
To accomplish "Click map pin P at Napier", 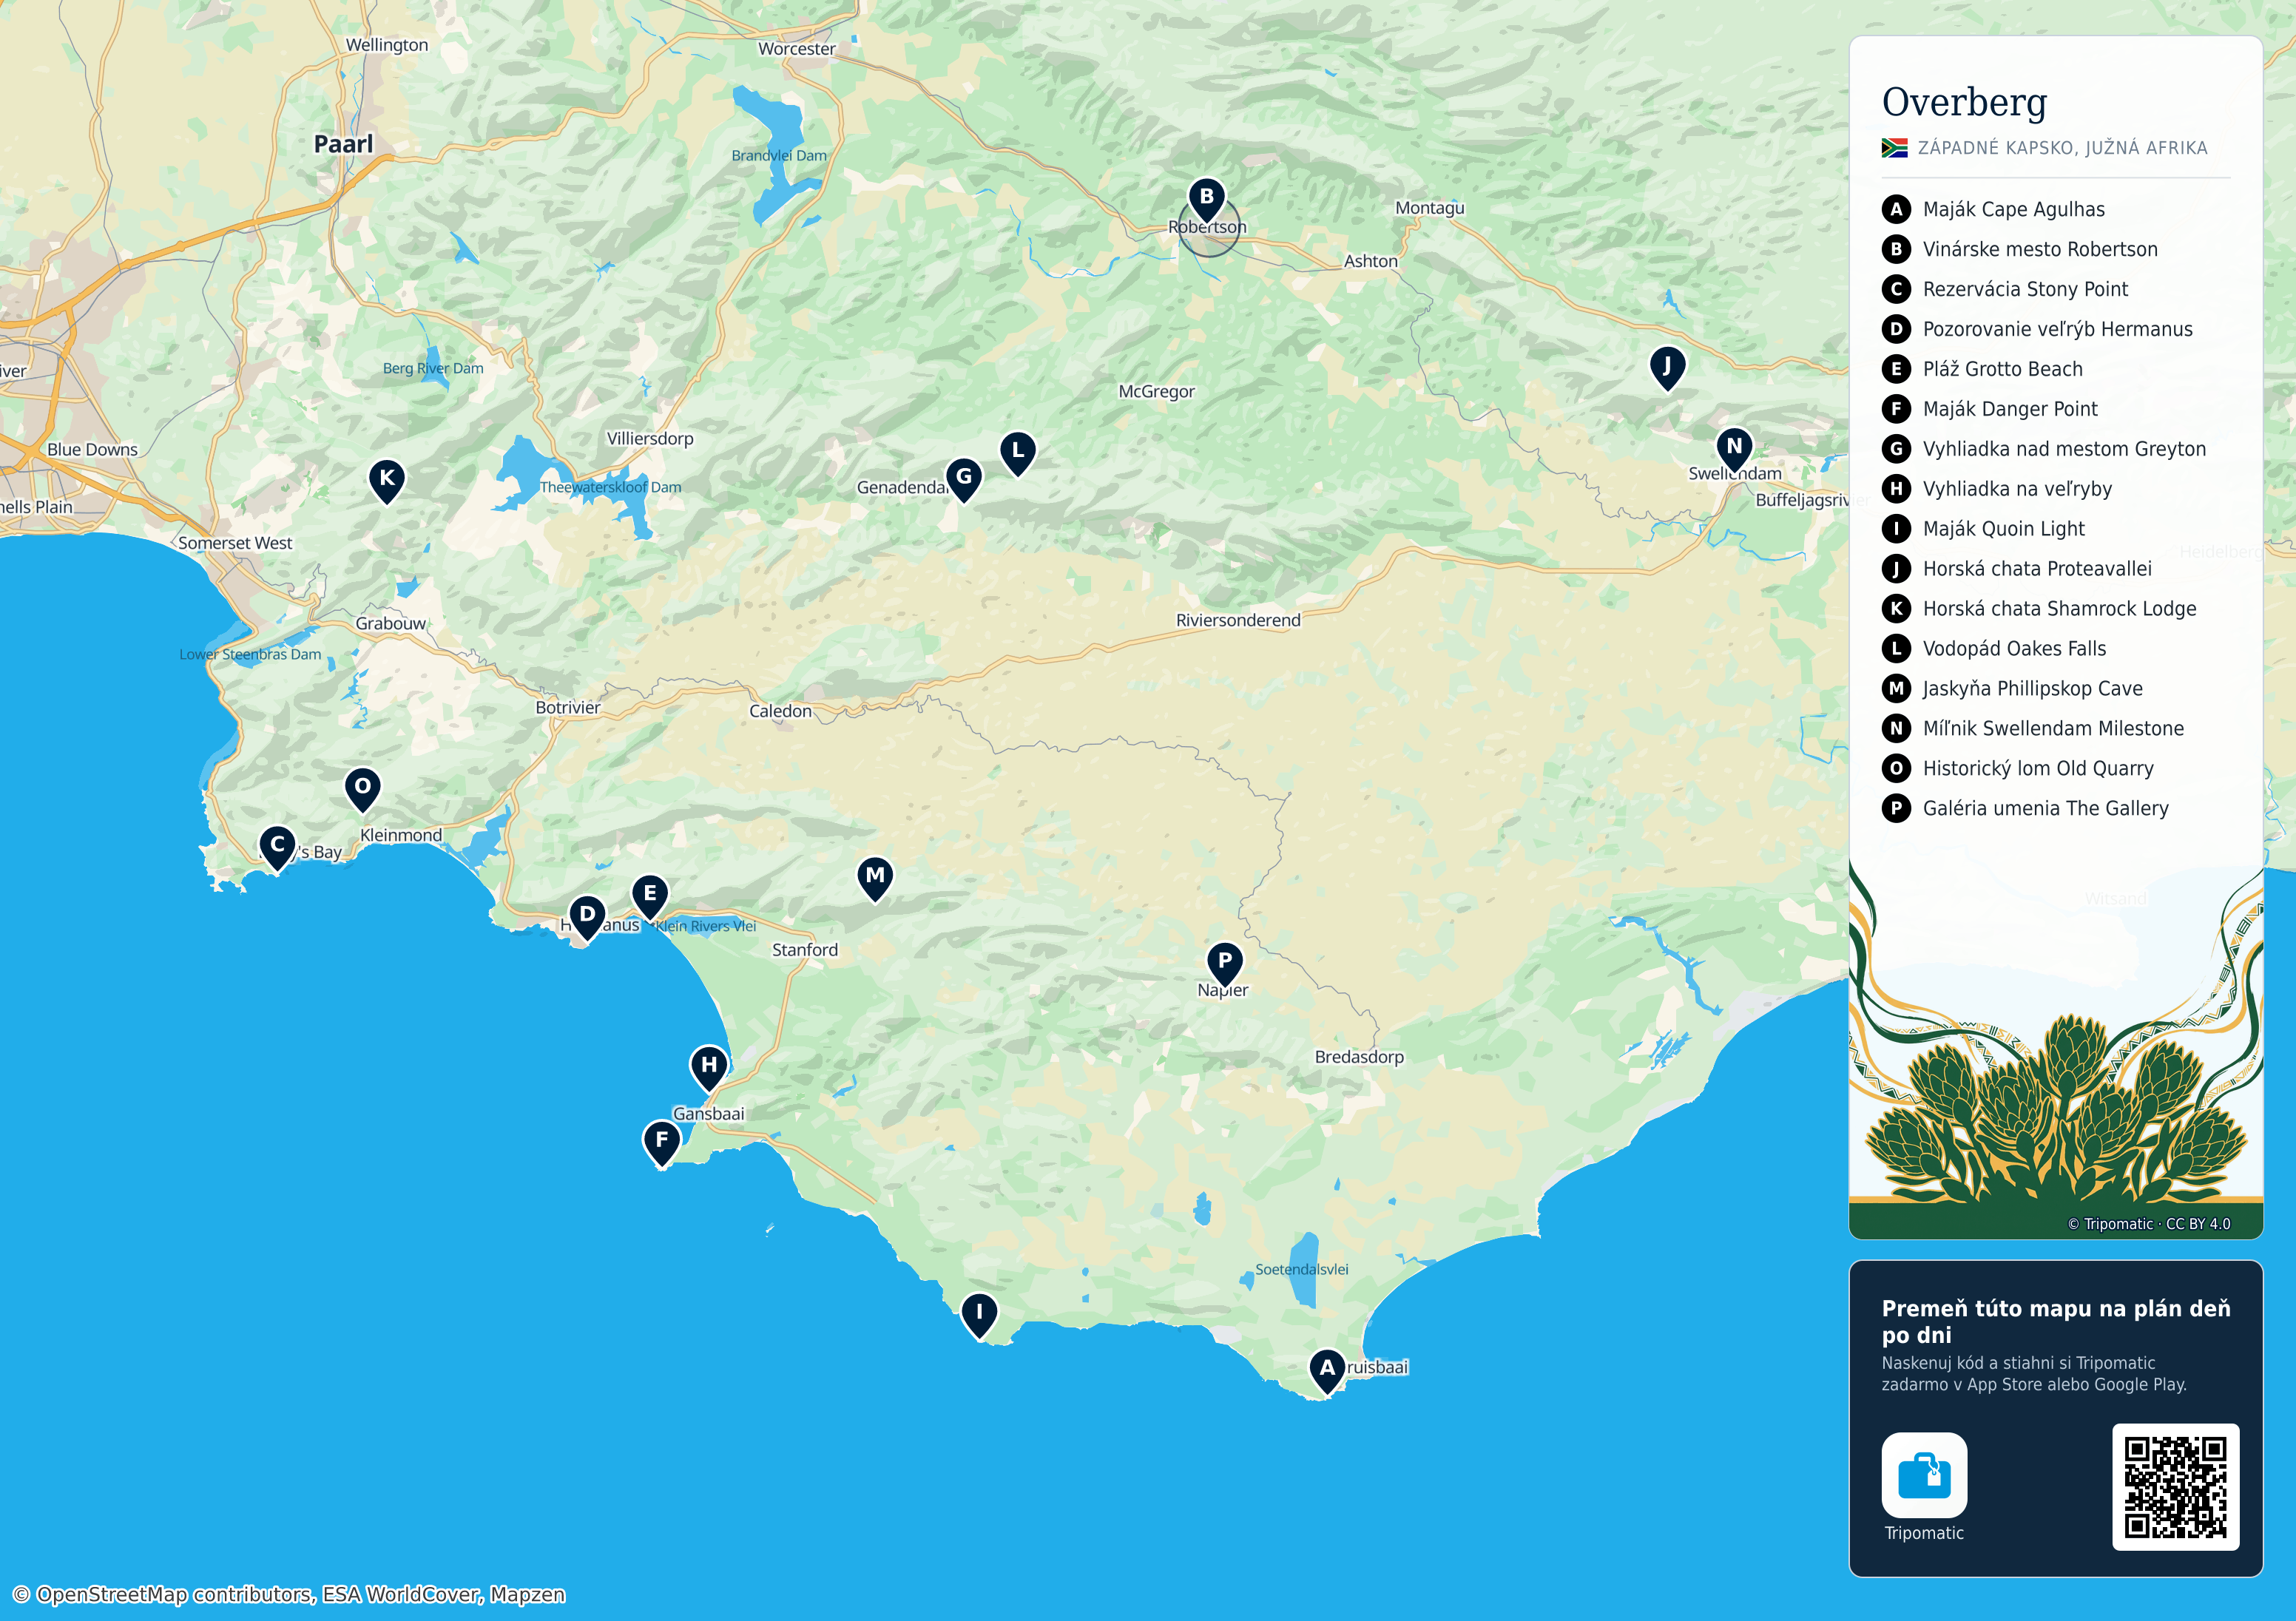I will (x=1225, y=965).
